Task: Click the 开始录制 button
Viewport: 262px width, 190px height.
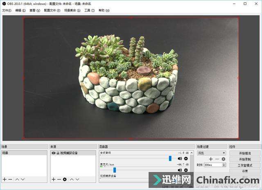Action: (245, 159)
